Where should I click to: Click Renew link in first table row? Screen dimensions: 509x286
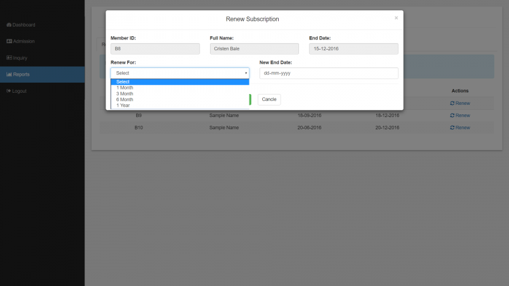click(x=460, y=103)
